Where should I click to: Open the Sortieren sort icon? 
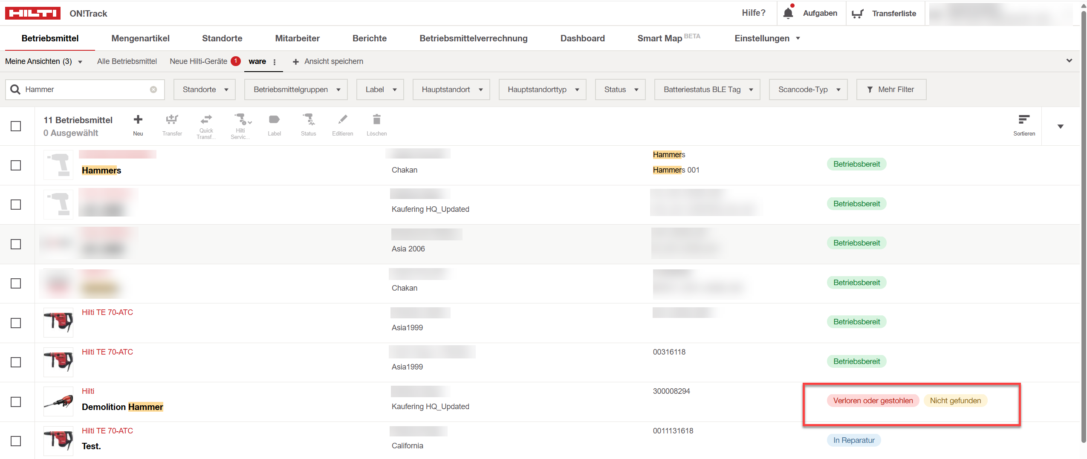coord(1024,120)
